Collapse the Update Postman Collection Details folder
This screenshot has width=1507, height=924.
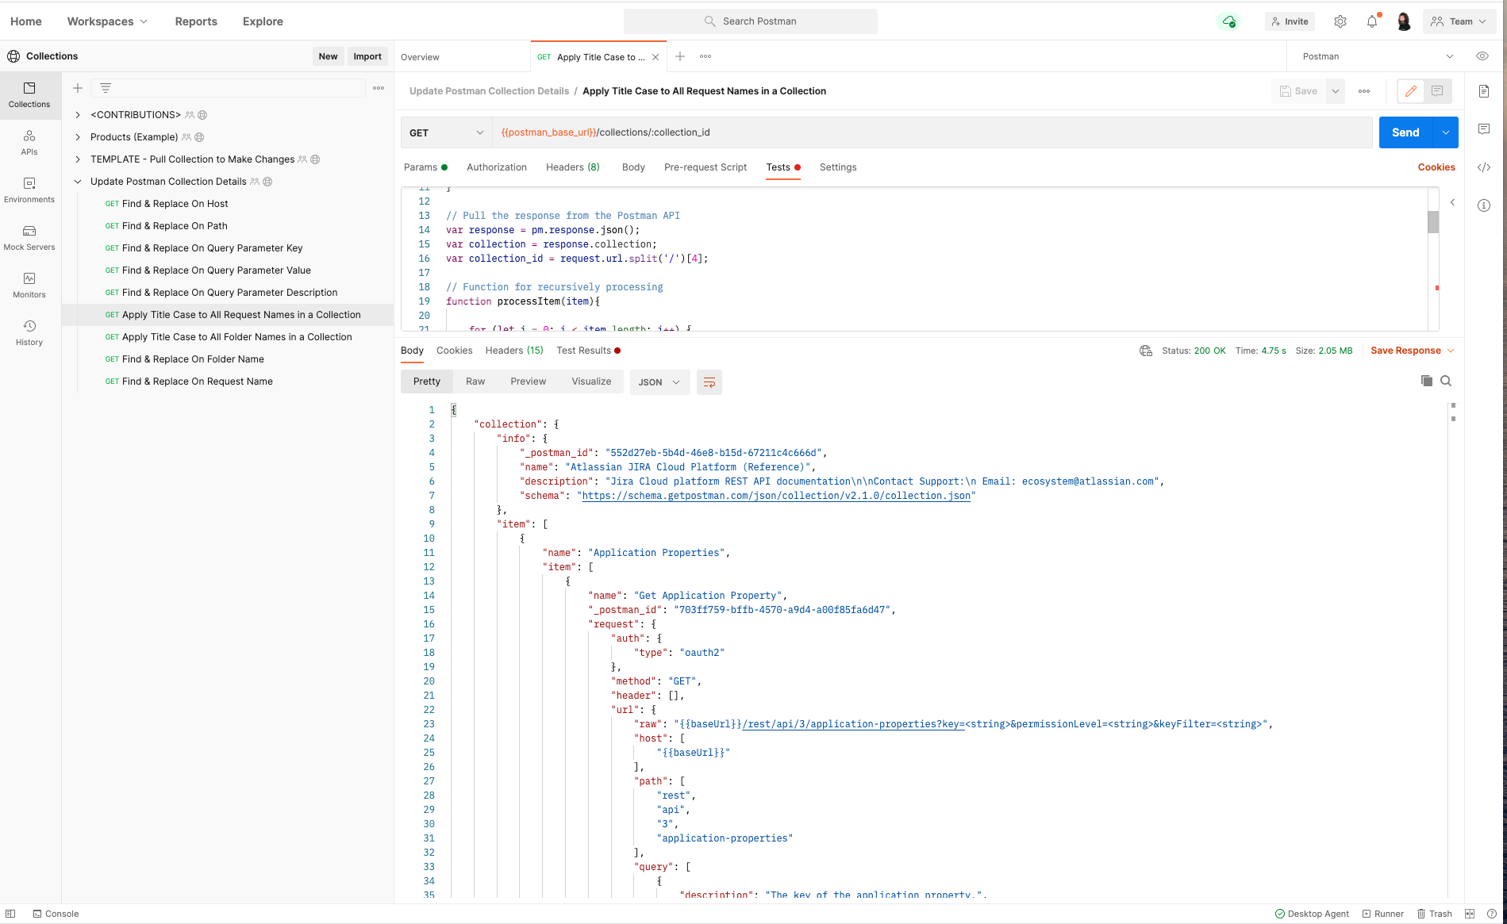point(78,181)
